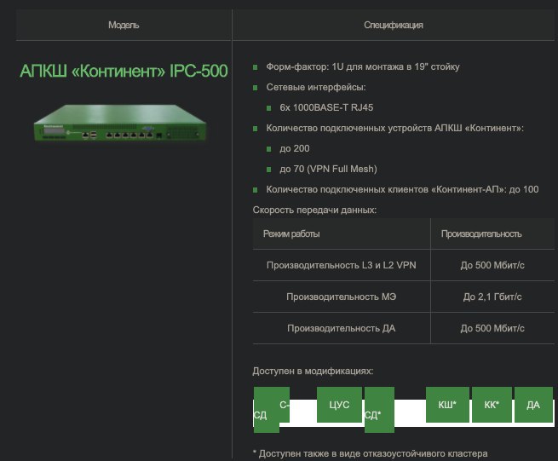
Task: Select the КШ* modification badge
Action: point(447,405)
